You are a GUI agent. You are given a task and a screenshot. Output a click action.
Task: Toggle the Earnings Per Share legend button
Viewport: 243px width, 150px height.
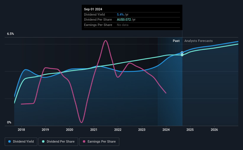(x=99, y=142)
